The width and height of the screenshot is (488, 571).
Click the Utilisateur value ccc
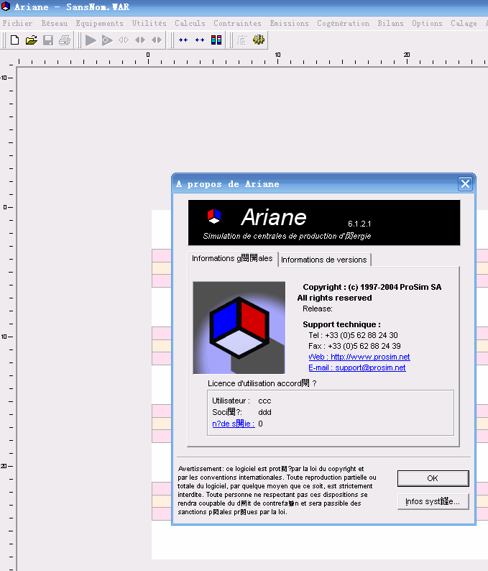click(264, 401)
